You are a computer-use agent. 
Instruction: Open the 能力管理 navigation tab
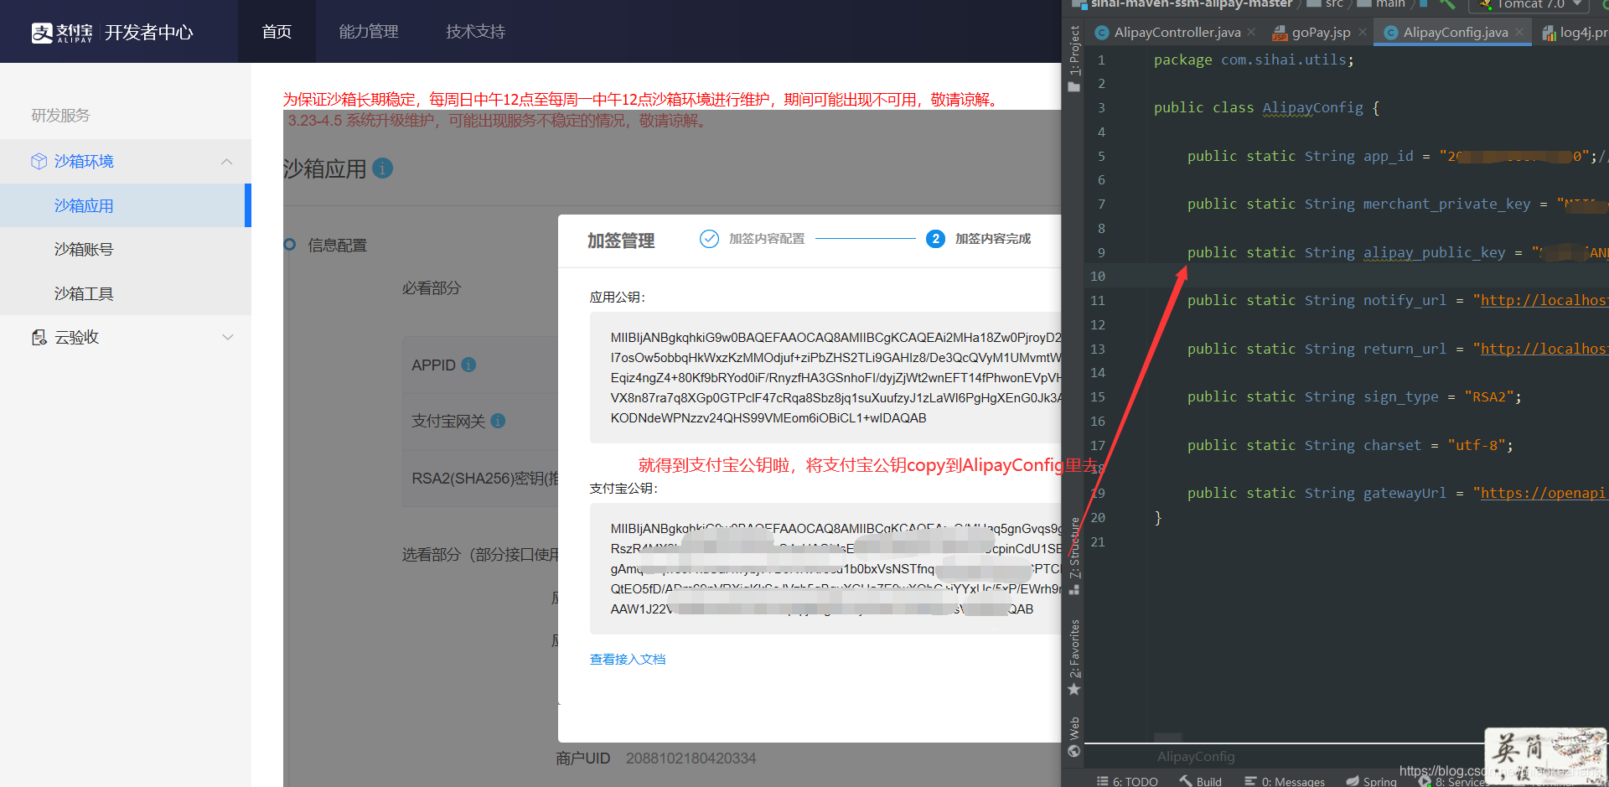369,32
